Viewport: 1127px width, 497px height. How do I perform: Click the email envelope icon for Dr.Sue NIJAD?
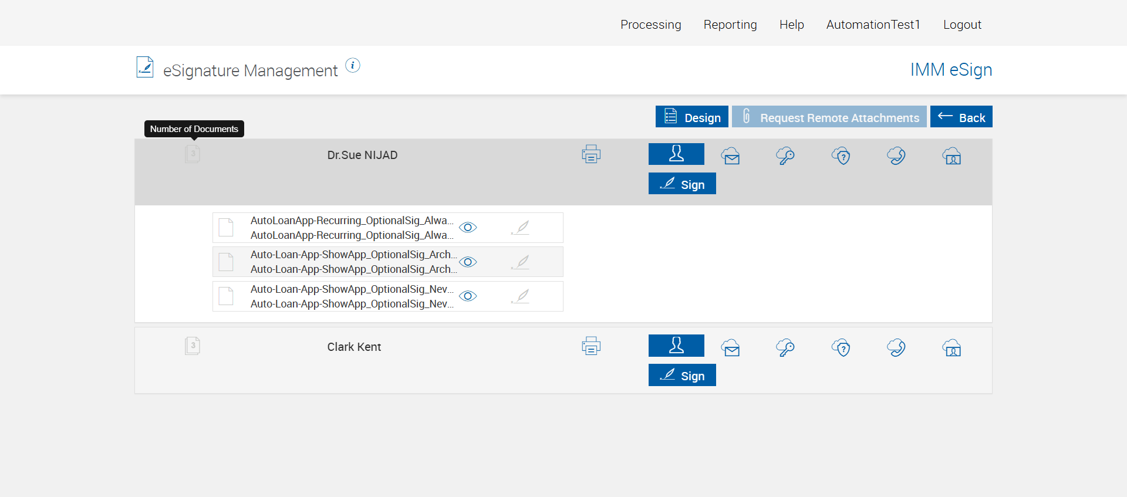[731, 156]
